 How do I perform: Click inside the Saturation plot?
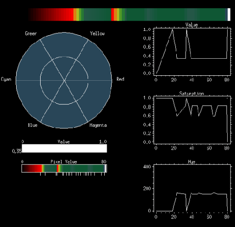(192, 120)
